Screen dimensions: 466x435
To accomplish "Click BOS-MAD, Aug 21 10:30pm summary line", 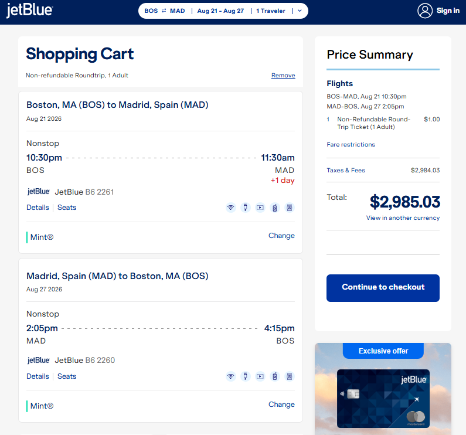I will [366, 97].
